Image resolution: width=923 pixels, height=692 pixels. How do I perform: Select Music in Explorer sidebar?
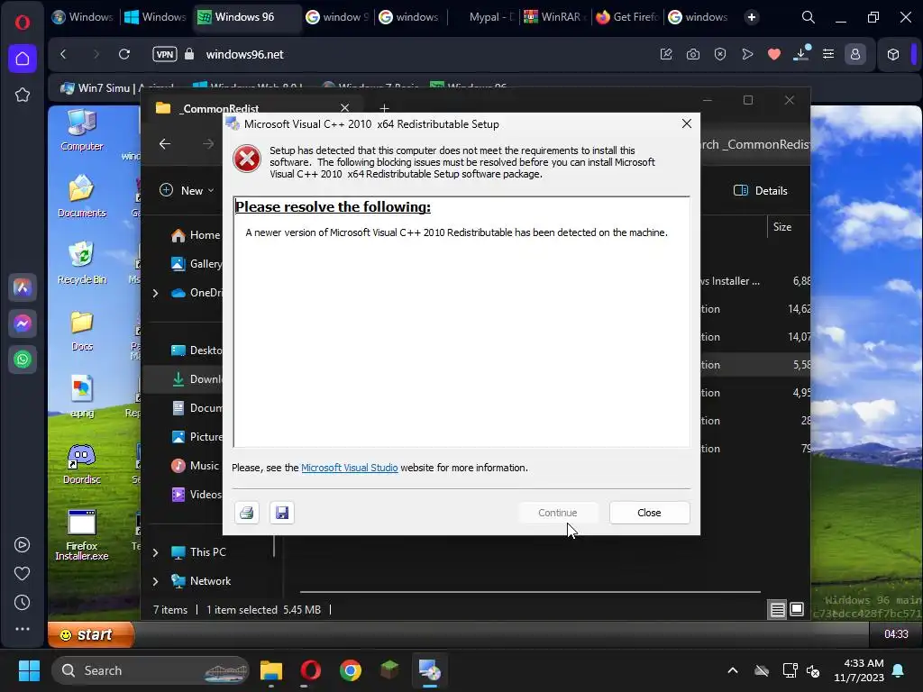(x=195, y=466)
